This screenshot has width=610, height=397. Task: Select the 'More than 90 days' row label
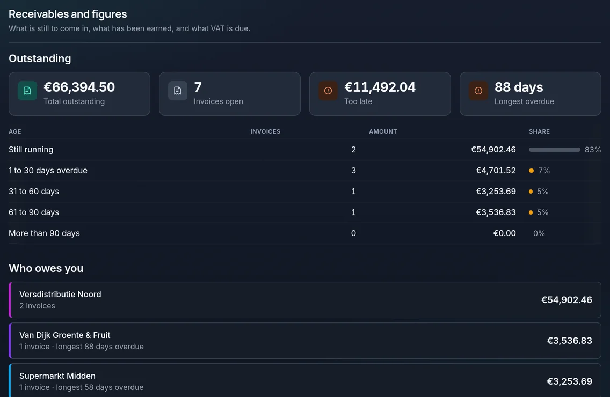pos(45,233)
